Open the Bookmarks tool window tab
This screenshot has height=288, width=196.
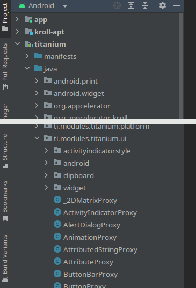click(5, 201)
